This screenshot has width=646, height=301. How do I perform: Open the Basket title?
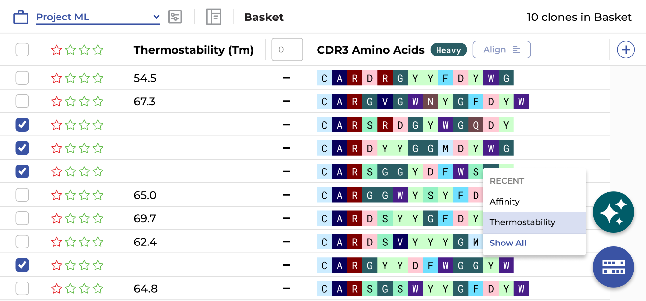[x=264, y=17]
